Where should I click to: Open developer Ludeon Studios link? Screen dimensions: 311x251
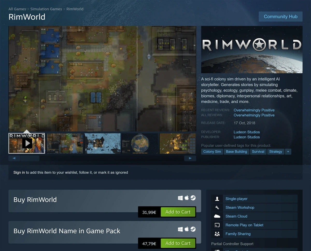tap(247, 132)
